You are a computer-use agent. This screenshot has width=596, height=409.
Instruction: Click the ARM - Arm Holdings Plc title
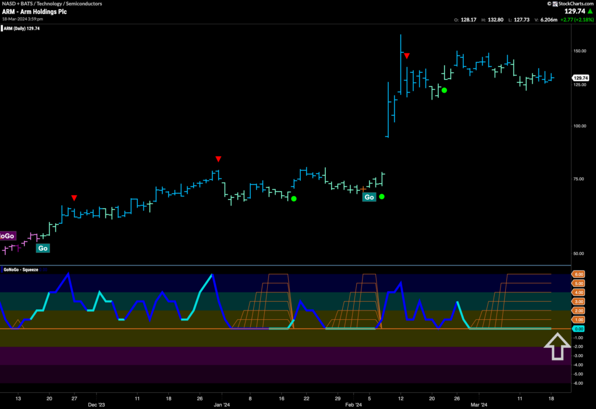coord(35,11)
